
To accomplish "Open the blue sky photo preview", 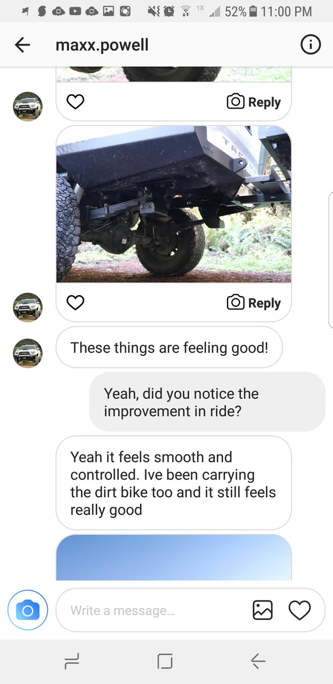I will coord(173,557).
